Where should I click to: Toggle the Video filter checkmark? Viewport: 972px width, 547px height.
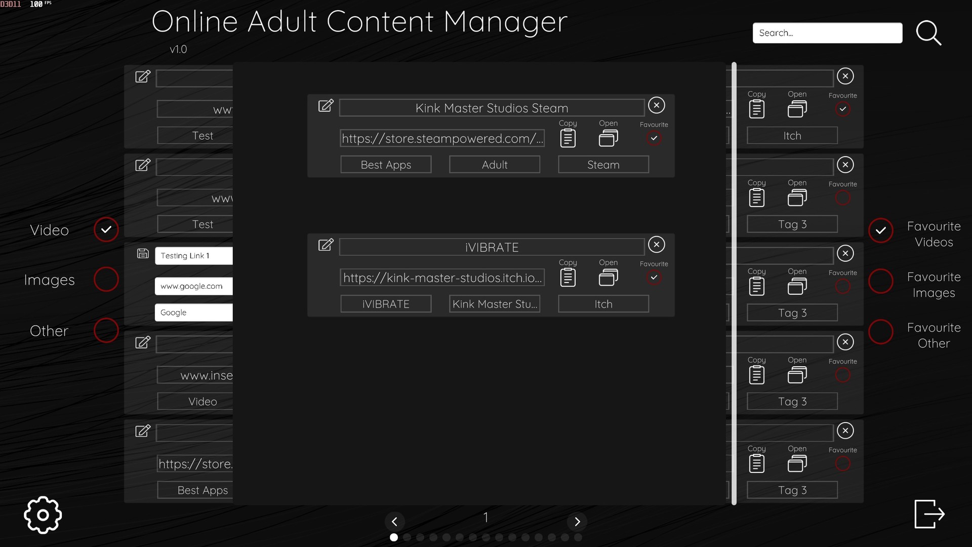(x=106, y=229)
